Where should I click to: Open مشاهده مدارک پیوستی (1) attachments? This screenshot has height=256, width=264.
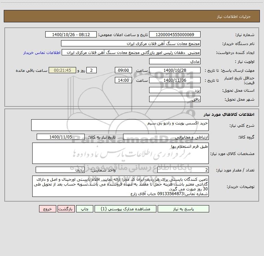125,209
